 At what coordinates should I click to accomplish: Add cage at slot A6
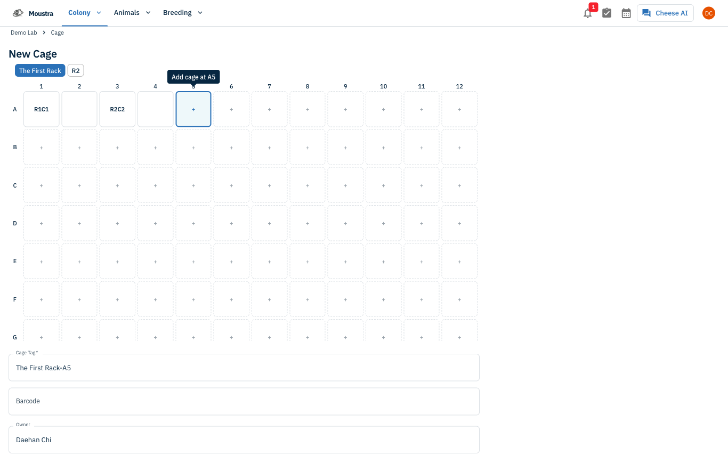coord(231,109)
